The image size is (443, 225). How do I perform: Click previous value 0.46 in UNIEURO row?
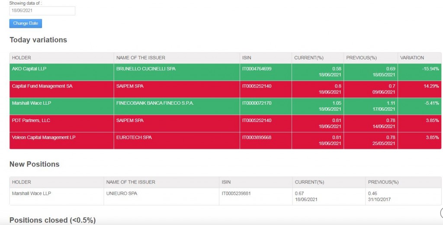pyautogui.click(x=372, y=193)
